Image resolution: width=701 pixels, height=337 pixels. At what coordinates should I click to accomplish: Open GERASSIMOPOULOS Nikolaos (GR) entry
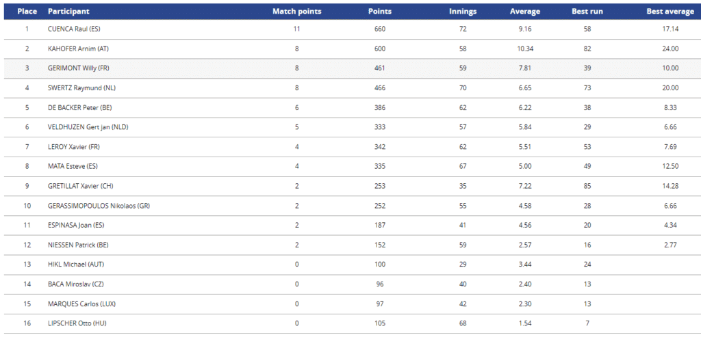pyautogui.click(x=99, y=206)
